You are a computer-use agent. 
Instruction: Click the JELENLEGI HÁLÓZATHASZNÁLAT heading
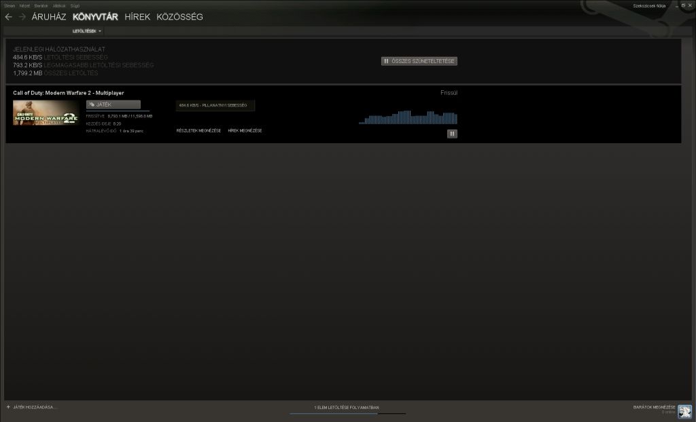[x=59, y=50]
